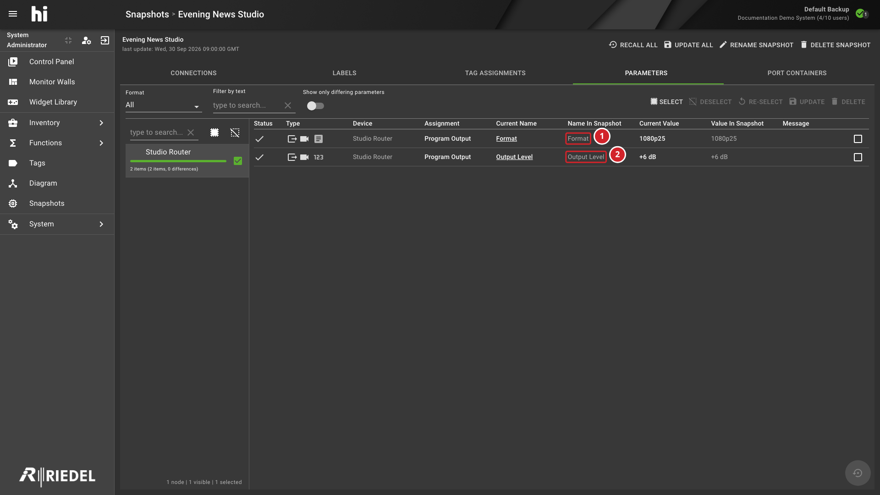This screenshot has width=880, height=495.
Task: Click Delete Snapshot button
Action: click(x=835, y=45)
